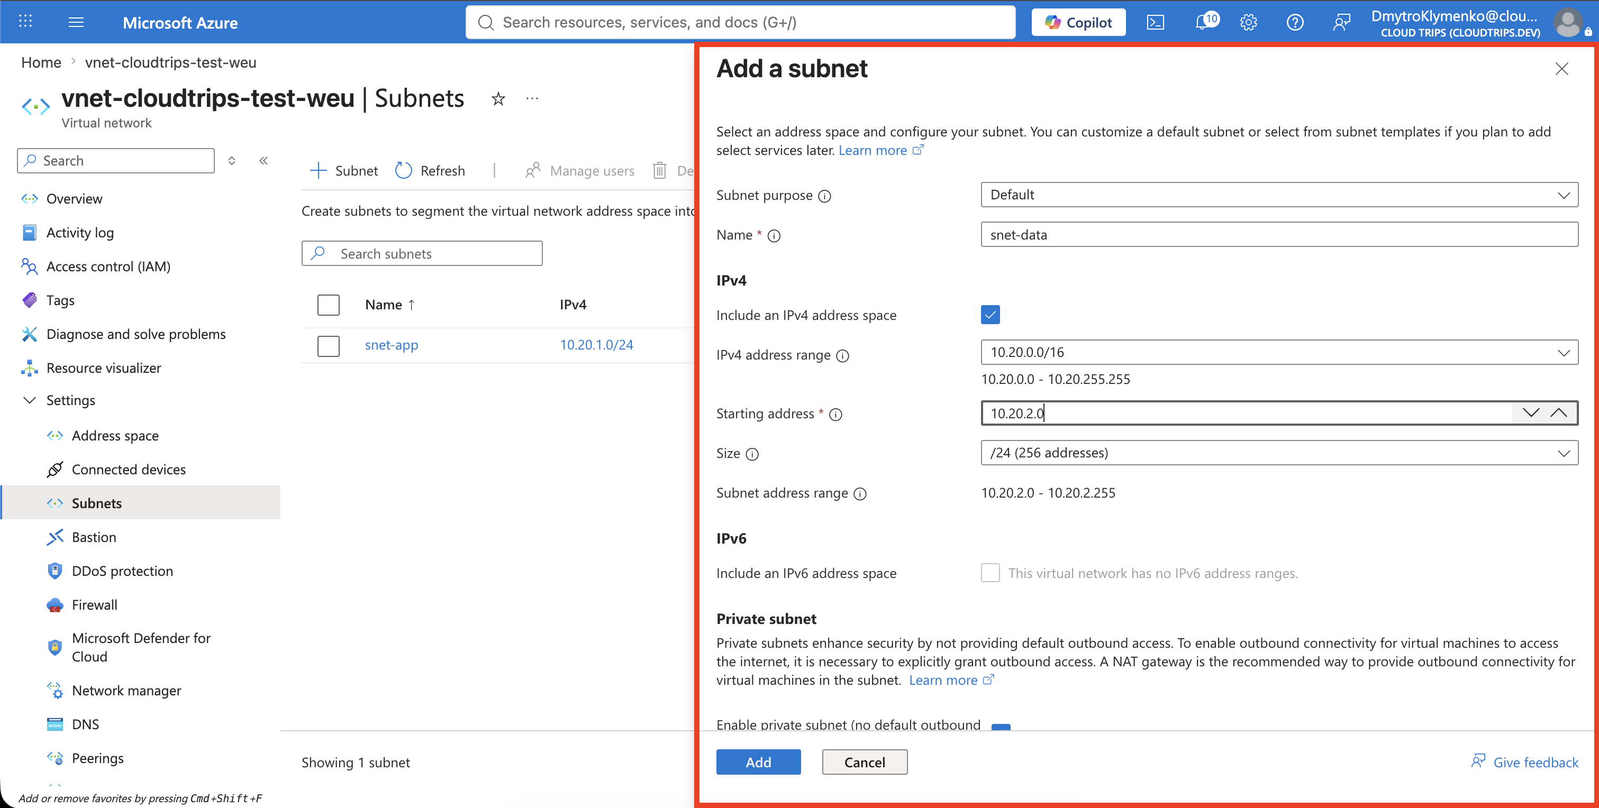The width and height of the screenshot is (1599, 808).
Task: Open the Size /24 dropdown
Action: tap(1279, 453)
